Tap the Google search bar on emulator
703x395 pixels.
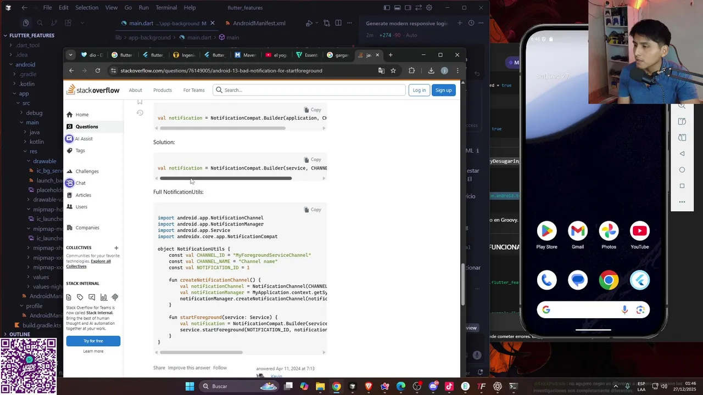pyautogui.click(x=593, y=310)
